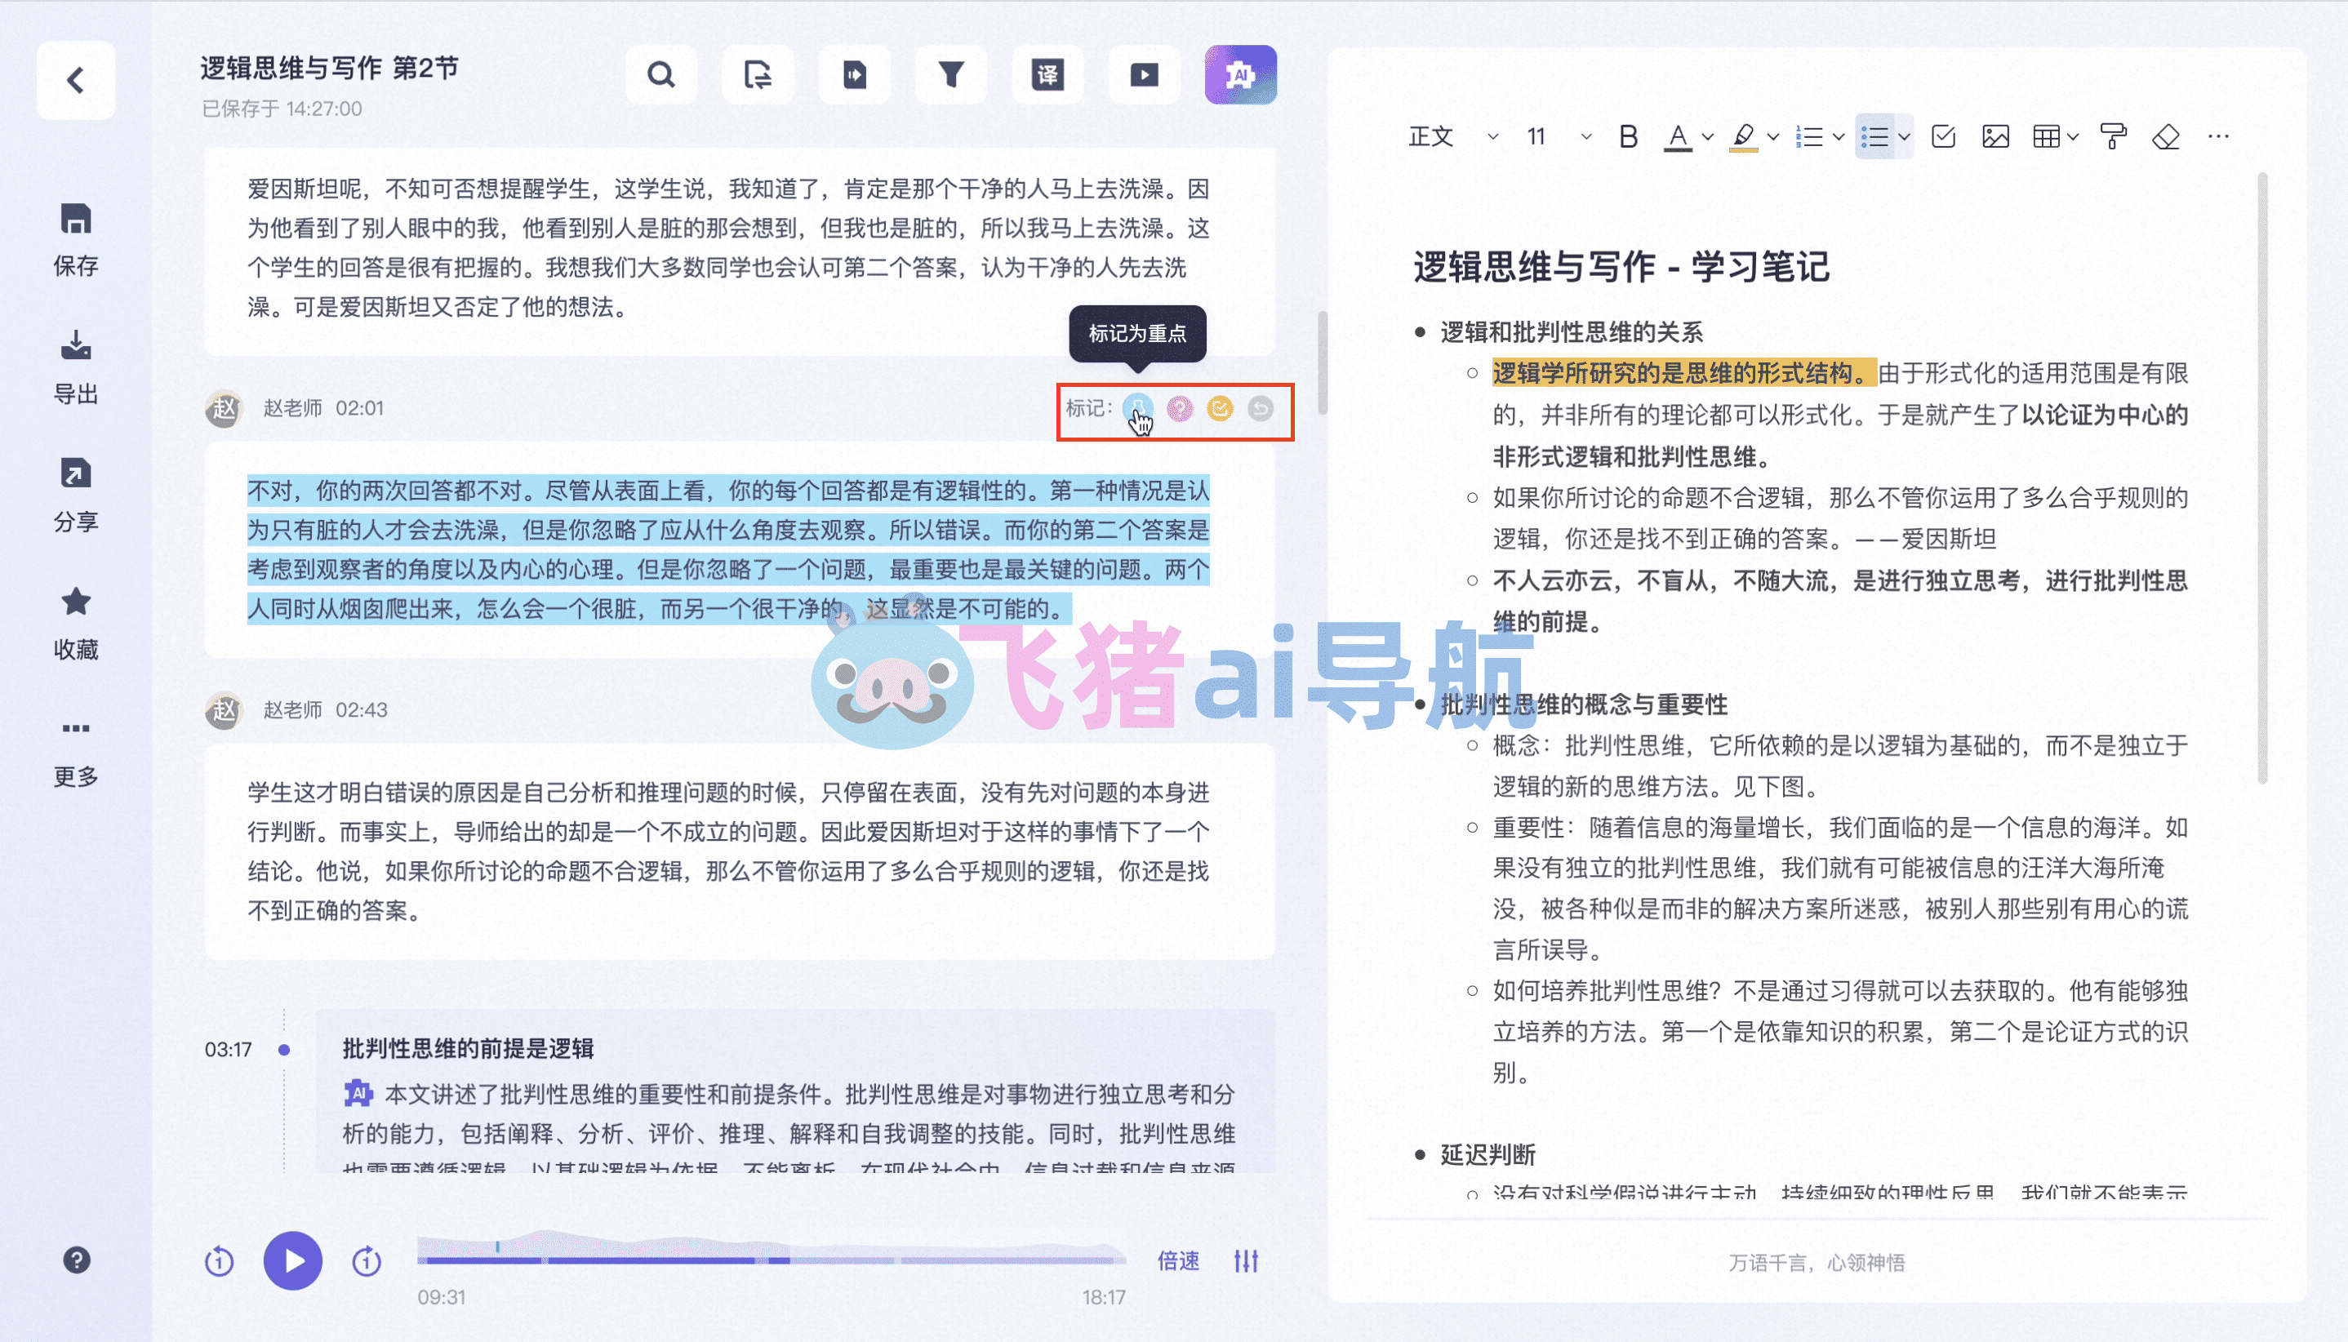Click the grey undo mark icon
The width and height of the screenshot is (2348, 1342).
(1261, 408)
